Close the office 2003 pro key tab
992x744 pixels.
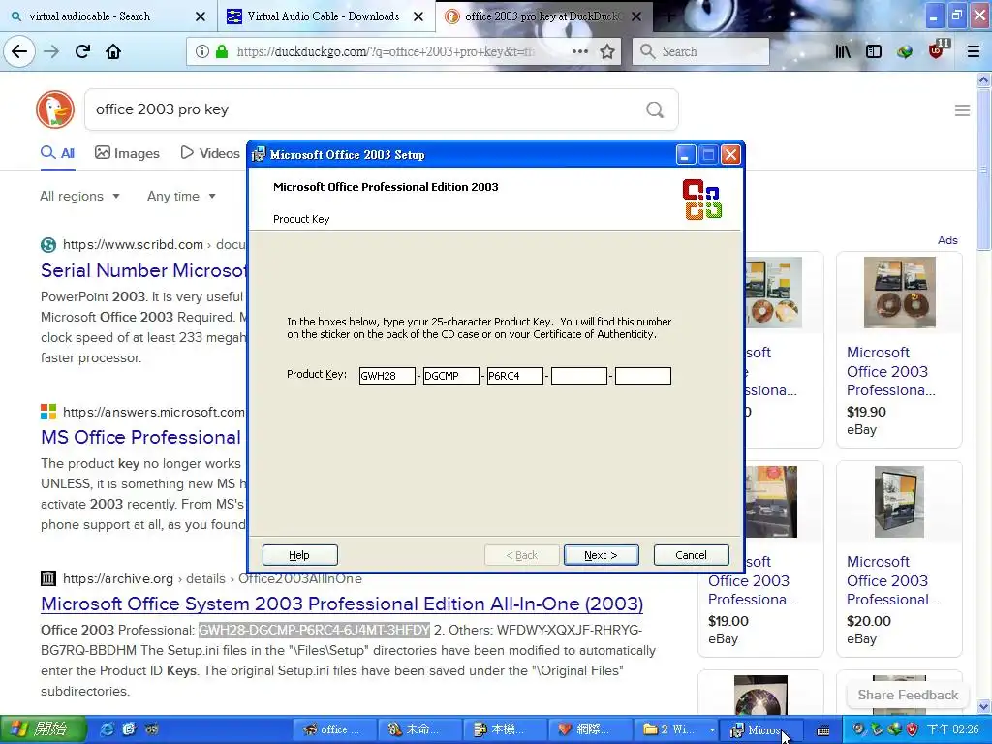click(636, 16)
